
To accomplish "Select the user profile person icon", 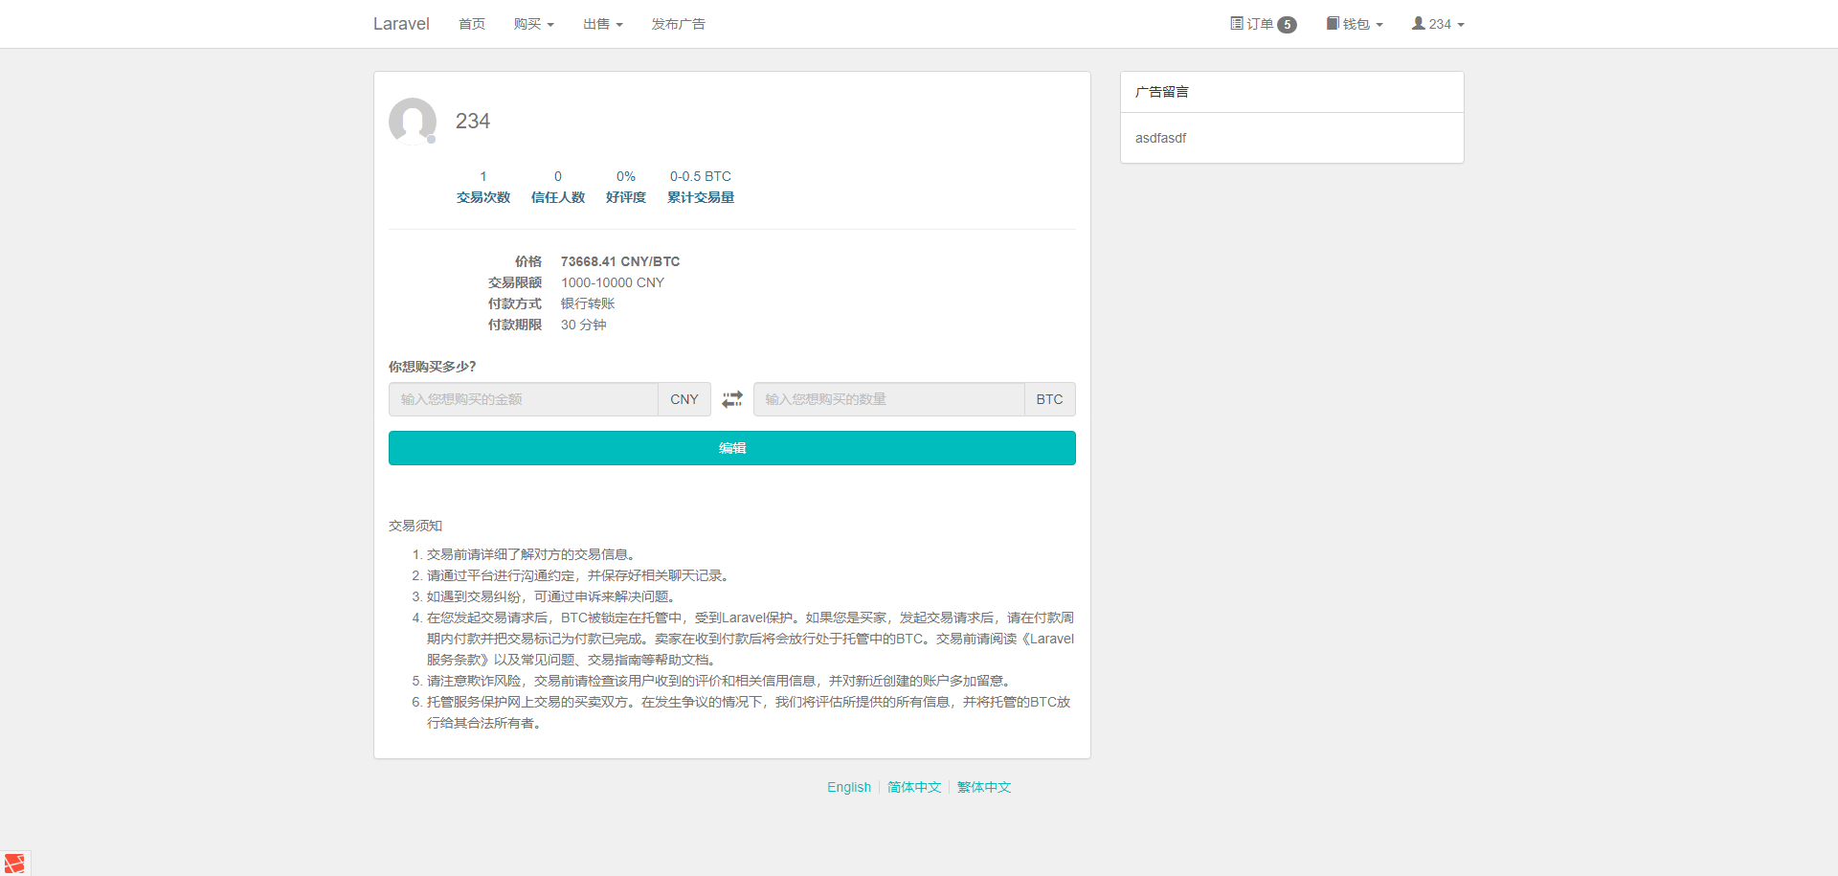I will [x=1418, y=23].
